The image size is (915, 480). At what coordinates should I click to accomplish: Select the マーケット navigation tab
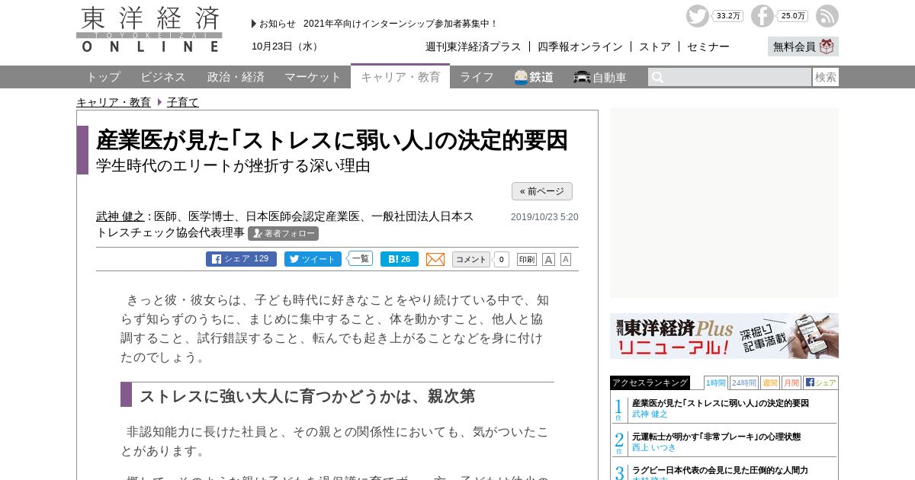point(313,77)
